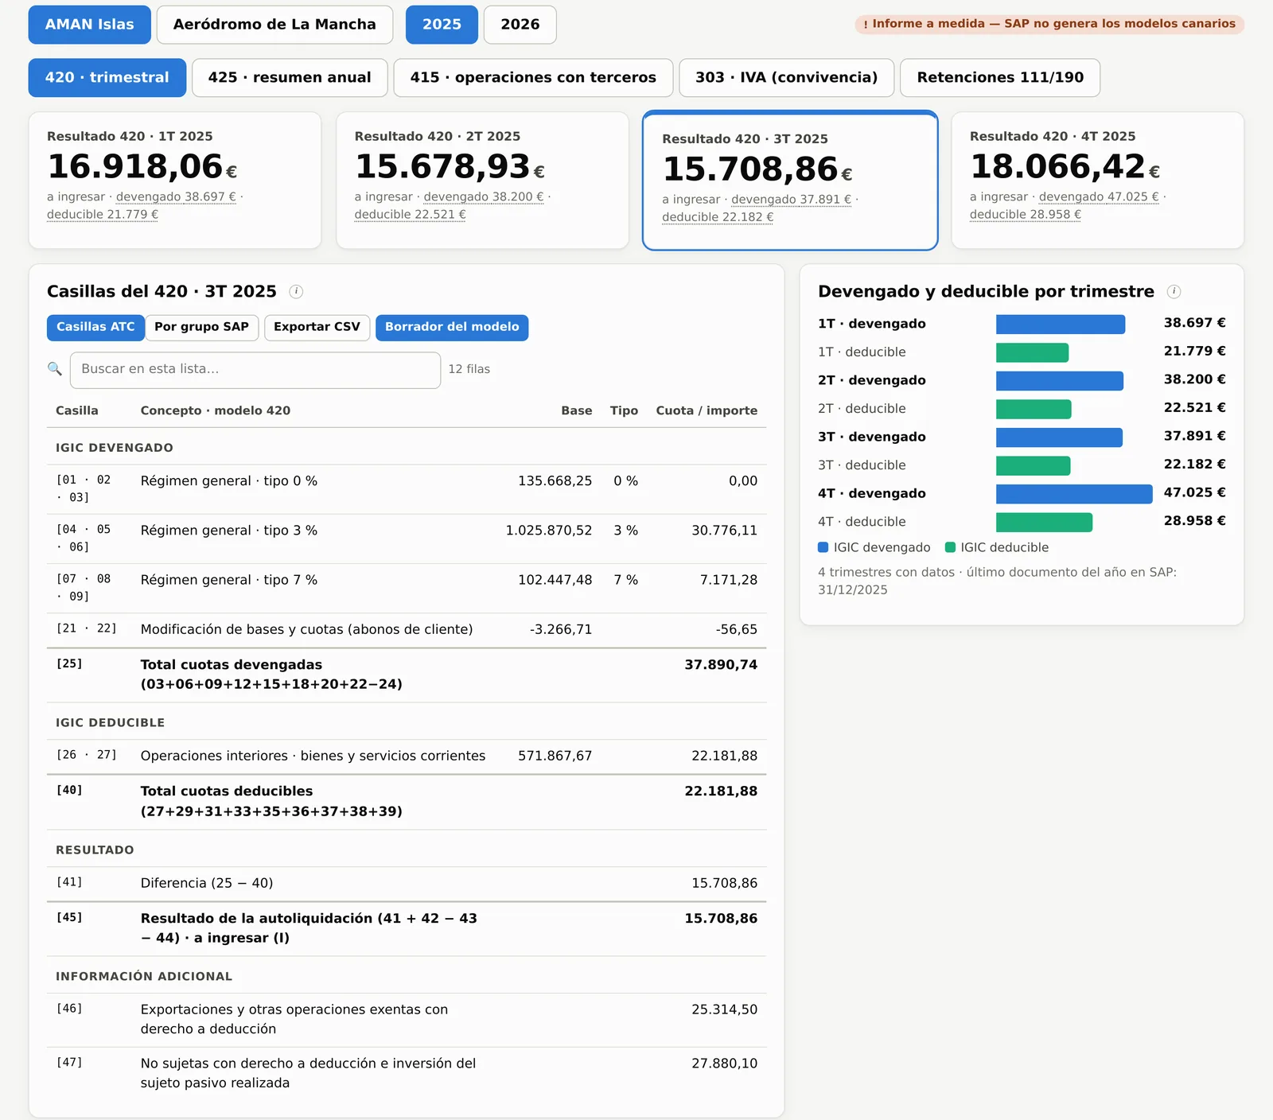This screenshot has height=1120, width=1273.
Task: Open the 303 · IVA (convivencia) tab
Action: point(787,78)
